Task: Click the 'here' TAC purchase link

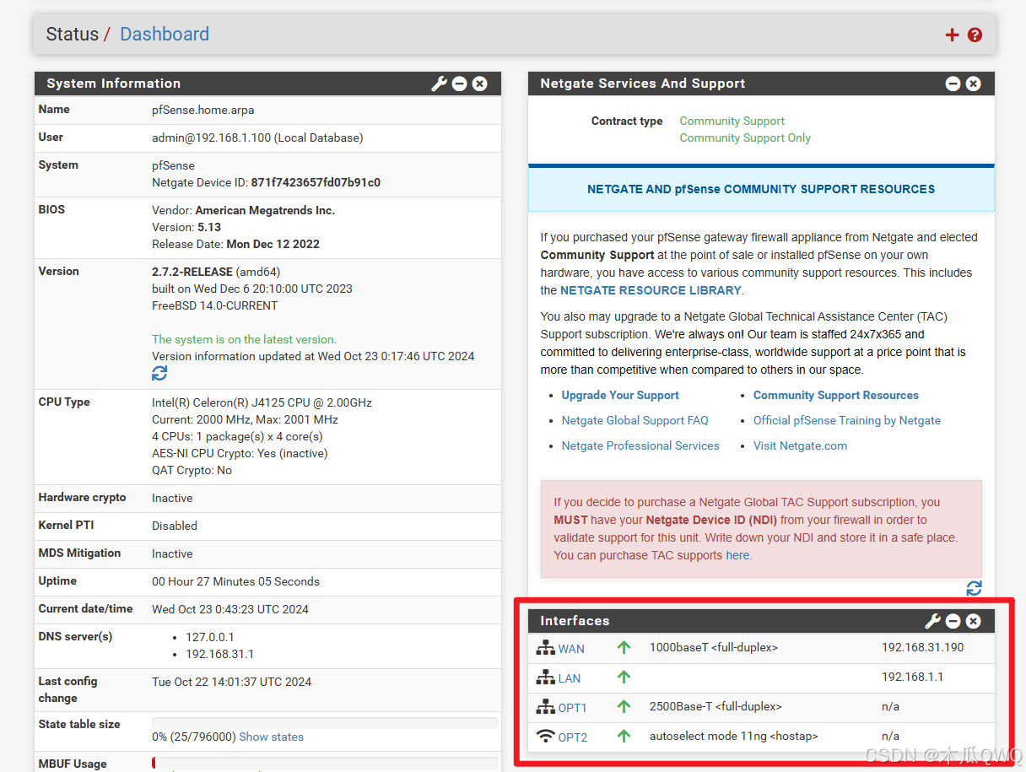Action: tap(737, 555)
